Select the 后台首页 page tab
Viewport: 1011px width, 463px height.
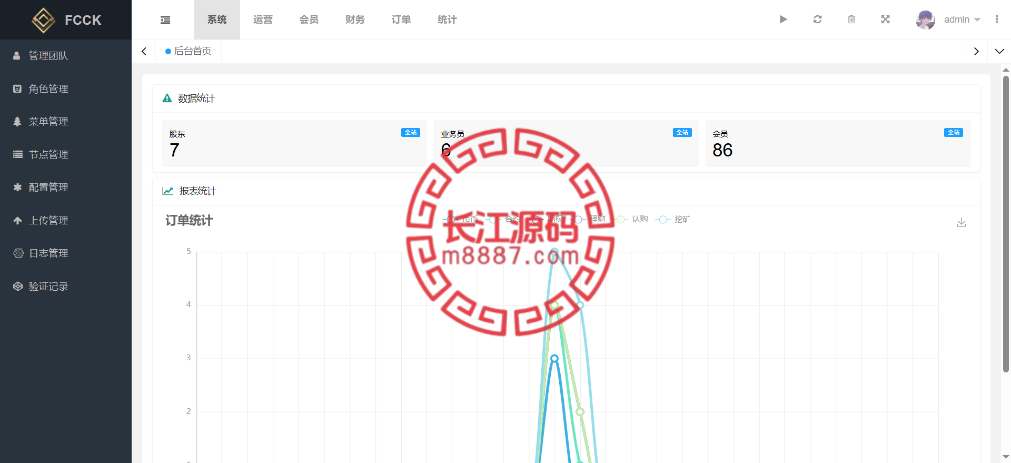pyautogui.click(x=189, y=52)
